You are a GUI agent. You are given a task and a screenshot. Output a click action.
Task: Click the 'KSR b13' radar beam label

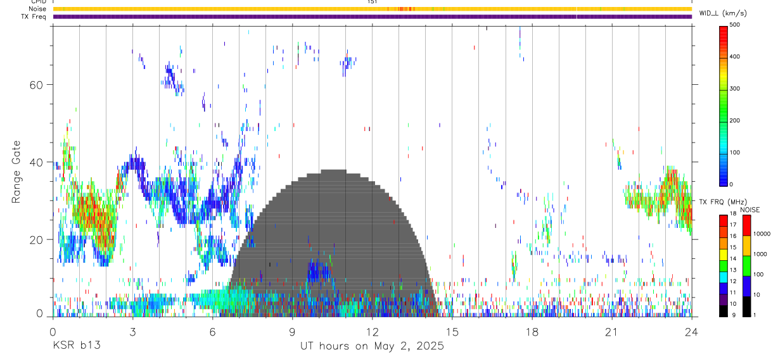coord(76,346)
